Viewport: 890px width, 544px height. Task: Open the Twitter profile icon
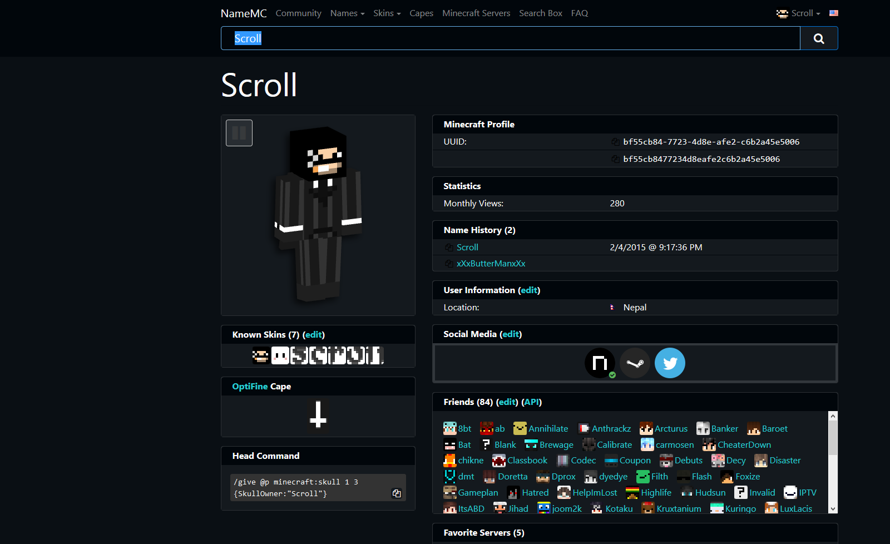point(670,363)
